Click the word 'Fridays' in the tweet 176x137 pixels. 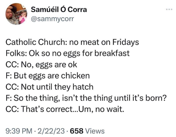126,42
